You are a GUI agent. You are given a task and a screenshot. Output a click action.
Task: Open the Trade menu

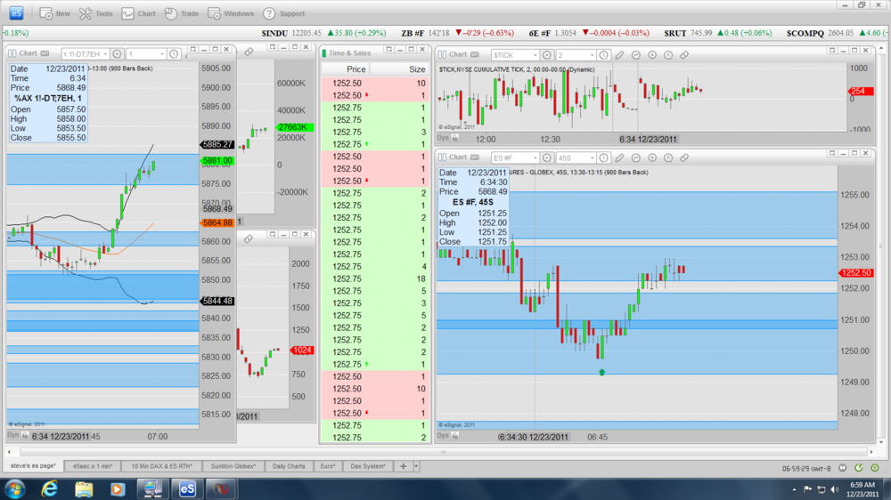(x=181, y=13)
